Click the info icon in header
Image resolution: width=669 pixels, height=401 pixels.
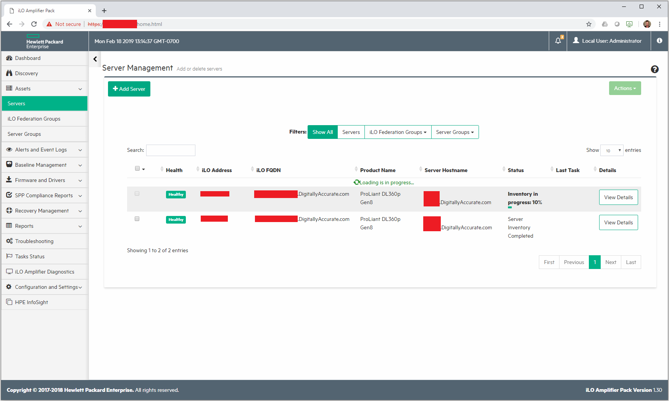[x=659, y=40]
